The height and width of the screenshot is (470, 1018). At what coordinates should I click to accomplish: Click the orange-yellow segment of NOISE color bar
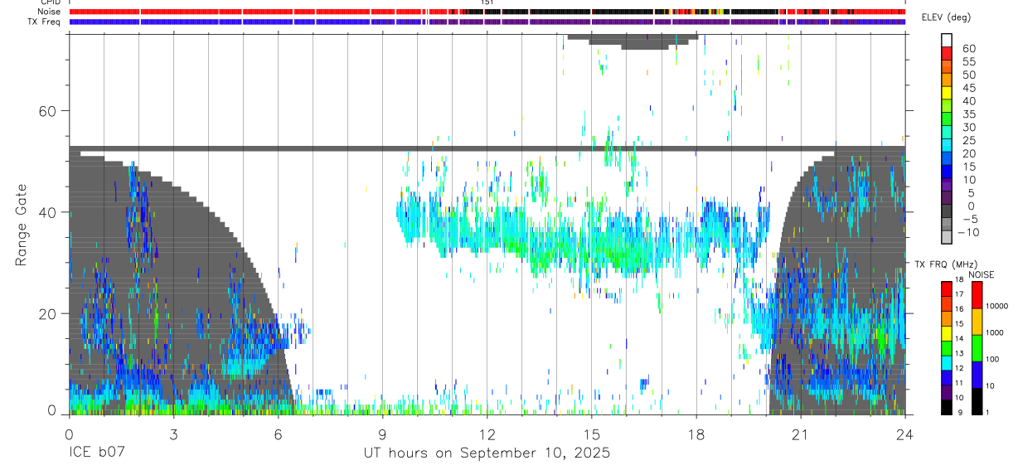(977, 322)
